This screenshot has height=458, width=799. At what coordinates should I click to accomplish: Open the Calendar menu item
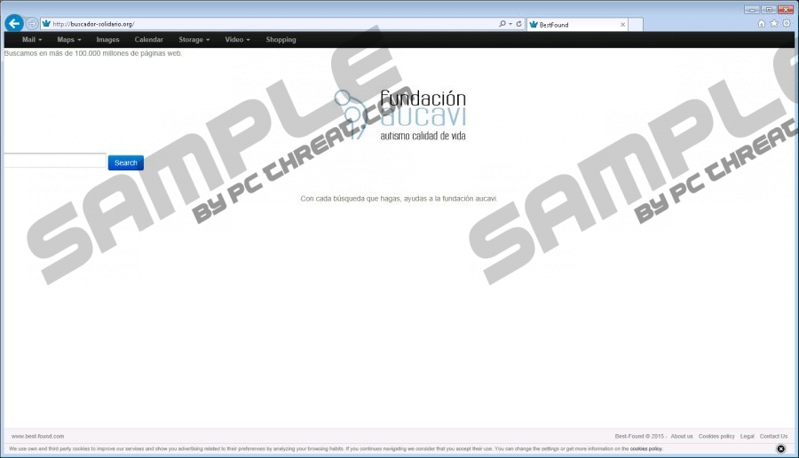148,40
